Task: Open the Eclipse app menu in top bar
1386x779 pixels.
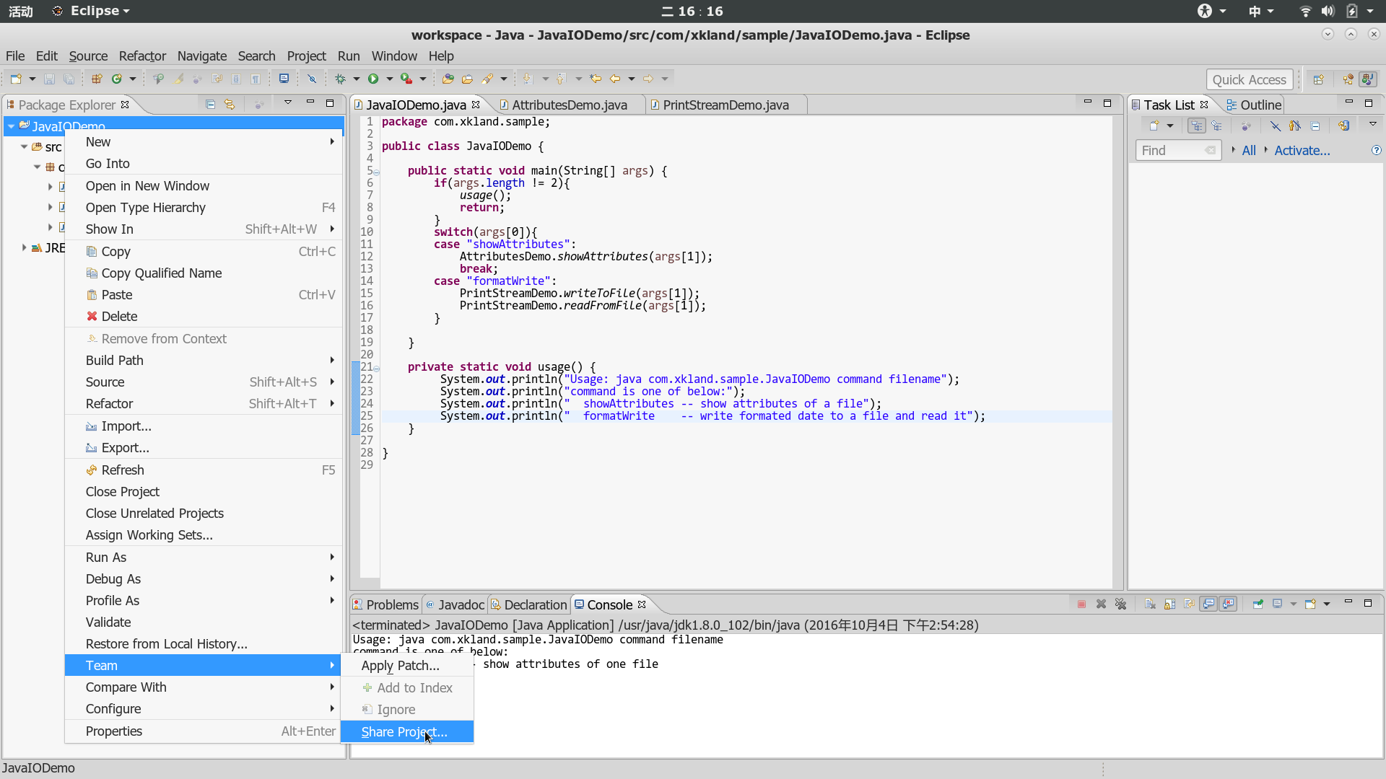Action: (x=92, y=11)
